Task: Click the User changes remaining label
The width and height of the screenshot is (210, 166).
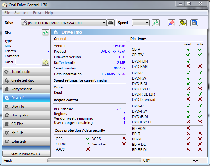Action: coord(73,123)
